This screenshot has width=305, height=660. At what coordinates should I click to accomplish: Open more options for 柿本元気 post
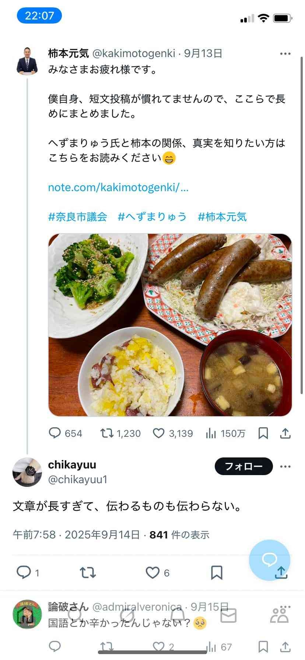click(x=285, y=54)
